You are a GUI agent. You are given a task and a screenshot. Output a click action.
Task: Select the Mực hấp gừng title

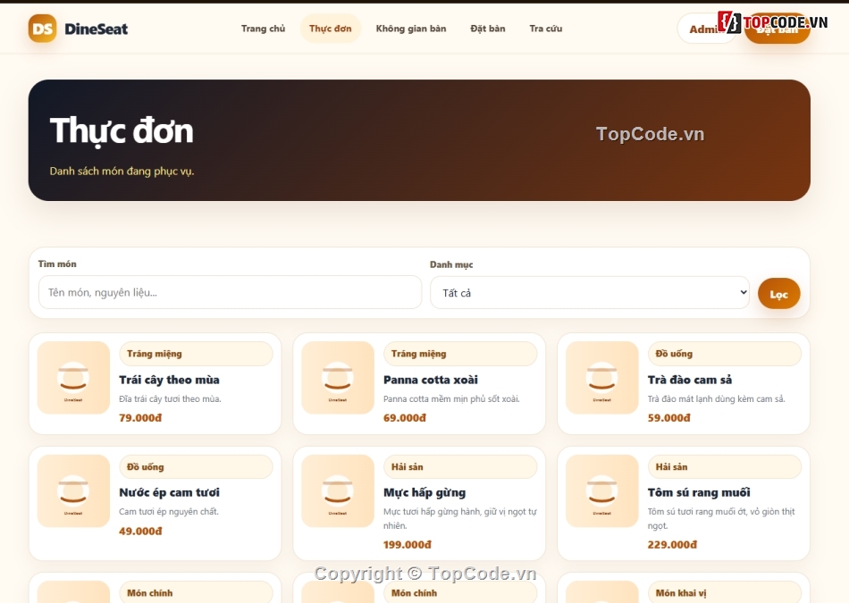tap(424, 492)
